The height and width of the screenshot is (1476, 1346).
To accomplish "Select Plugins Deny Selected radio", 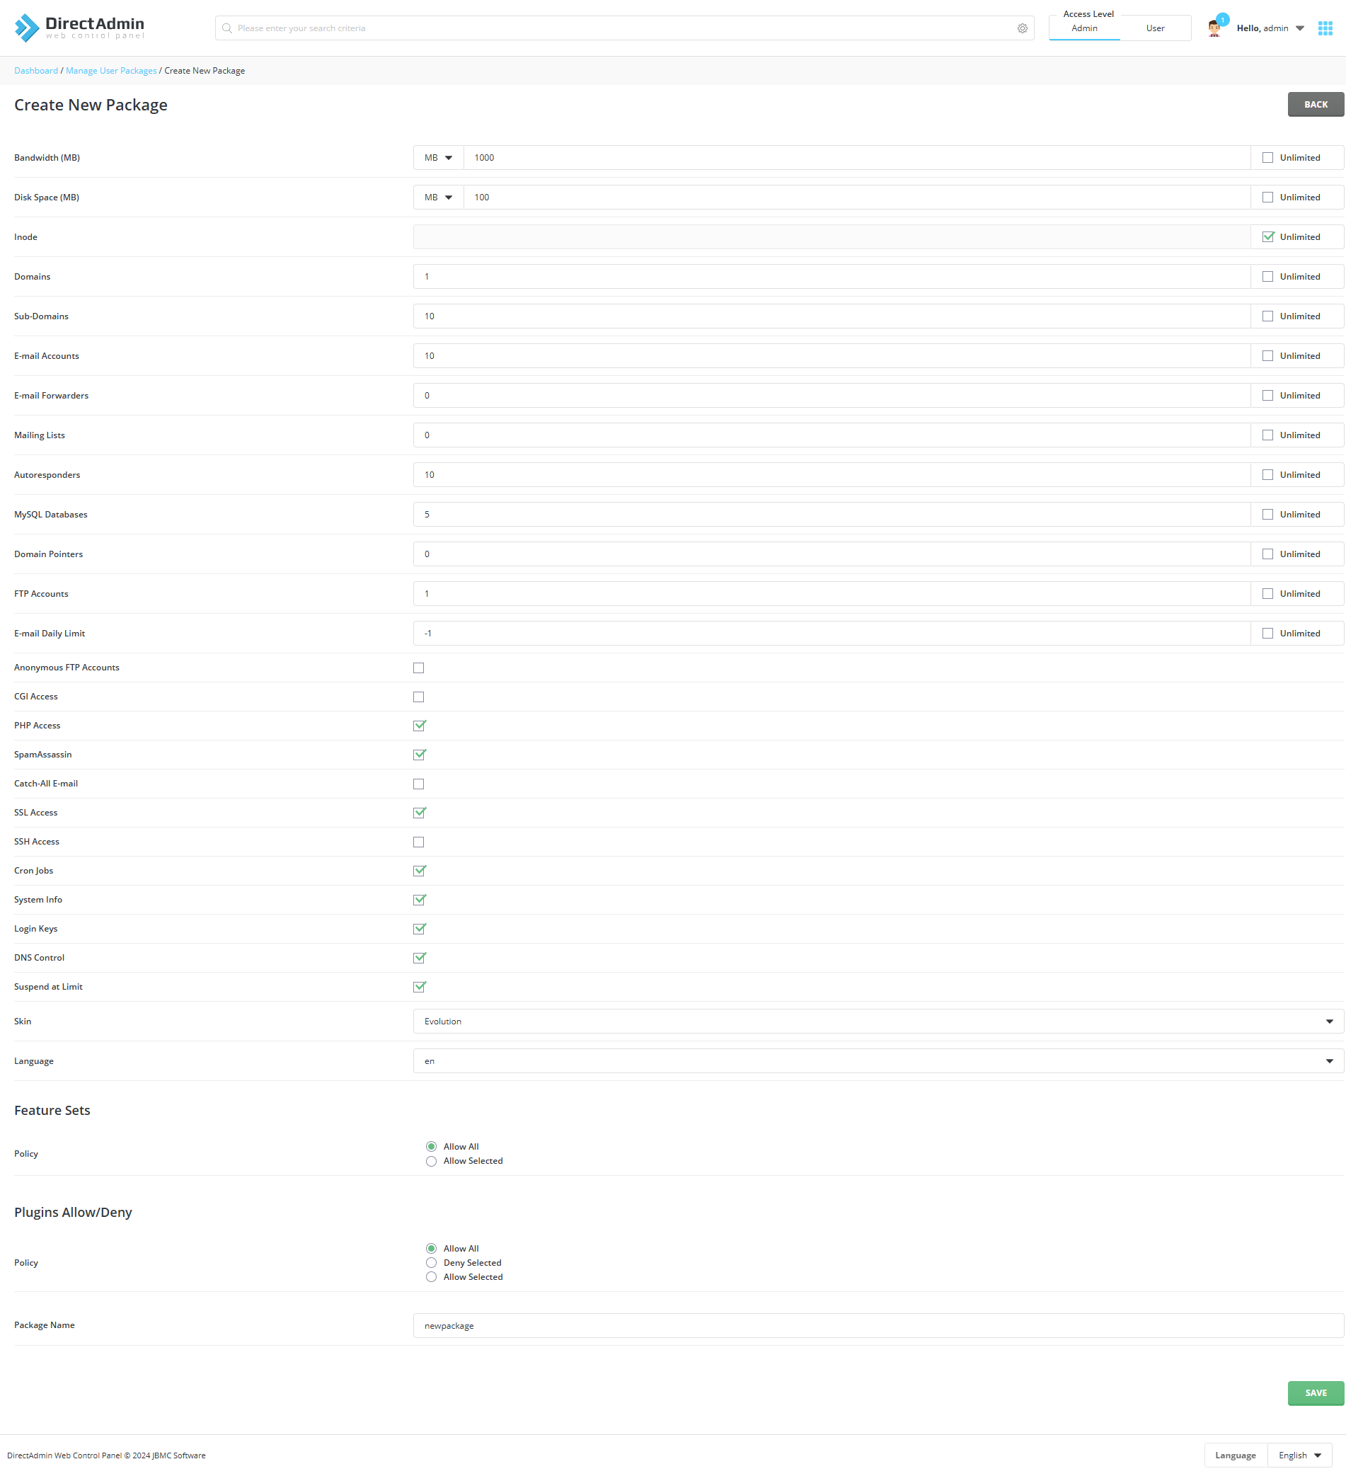I will pyautogui.click(x=431, y=1262).
